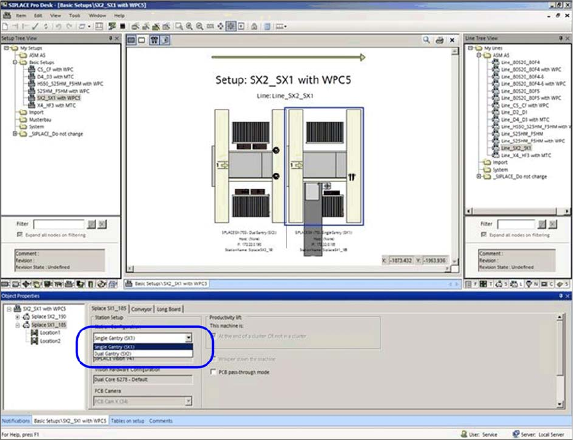This screenshot has width=573, height=440.
Task: Click the printer icon above the setup canvas
Action: (439, 40)
